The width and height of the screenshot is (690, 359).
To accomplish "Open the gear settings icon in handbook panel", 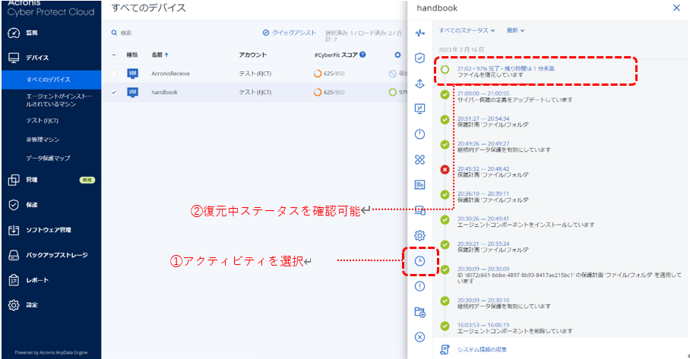I will pos(419,235).
